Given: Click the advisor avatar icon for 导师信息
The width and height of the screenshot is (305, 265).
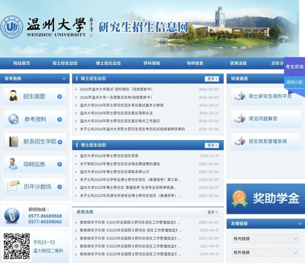Looking at the screenshot, I should (13, 164).
